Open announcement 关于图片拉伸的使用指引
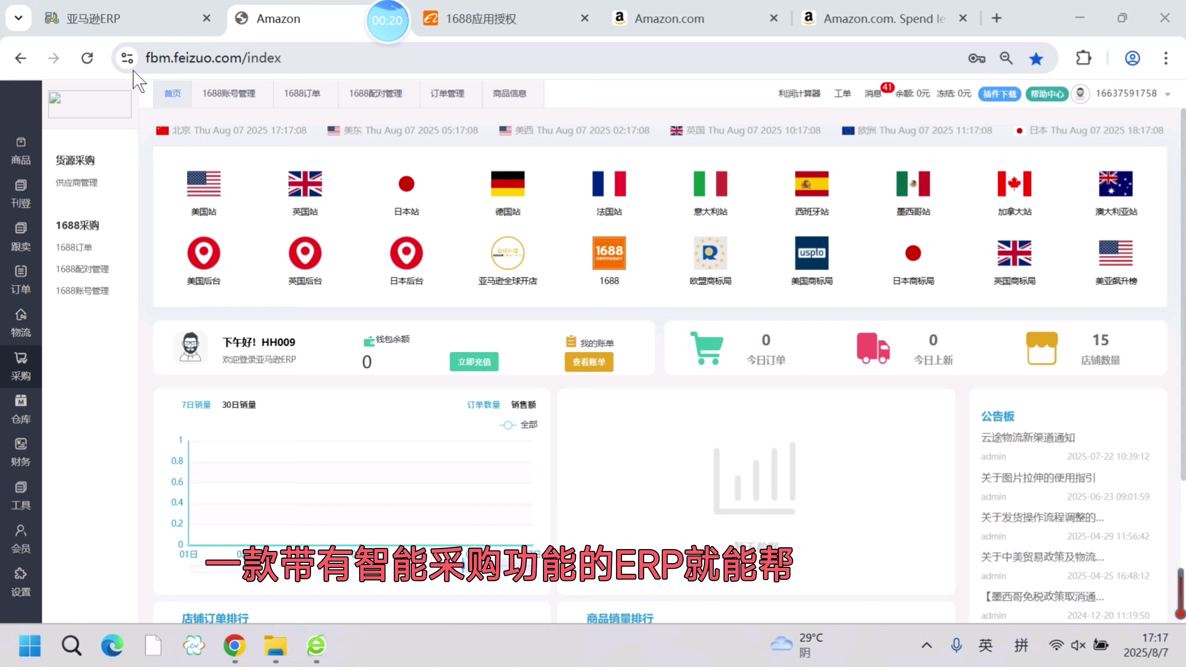This screenshot has height=667, width=1186. tap(1038, 478)
